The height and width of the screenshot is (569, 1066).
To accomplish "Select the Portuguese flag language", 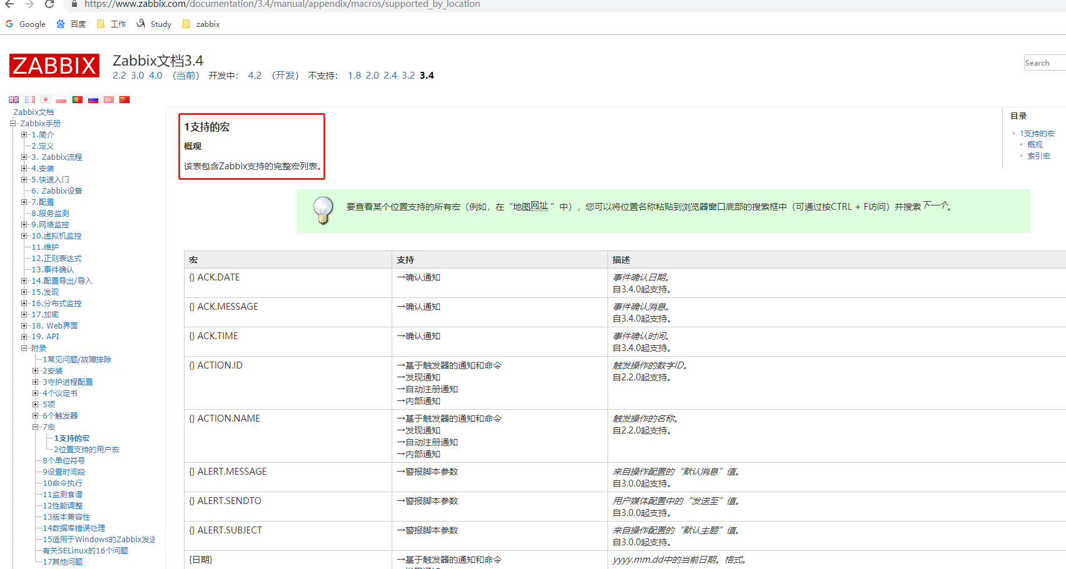I will (78, 99).
